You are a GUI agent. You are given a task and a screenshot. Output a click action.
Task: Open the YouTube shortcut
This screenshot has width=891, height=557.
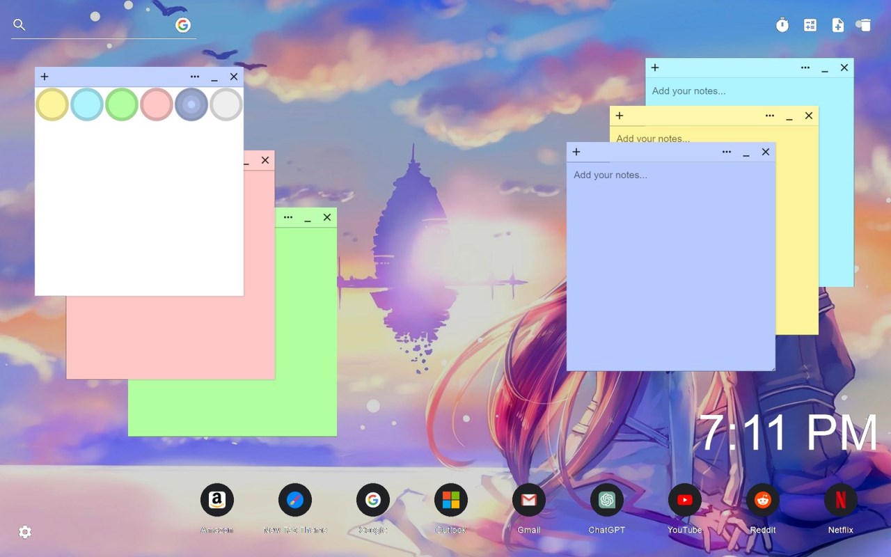[x=685, y=500]
